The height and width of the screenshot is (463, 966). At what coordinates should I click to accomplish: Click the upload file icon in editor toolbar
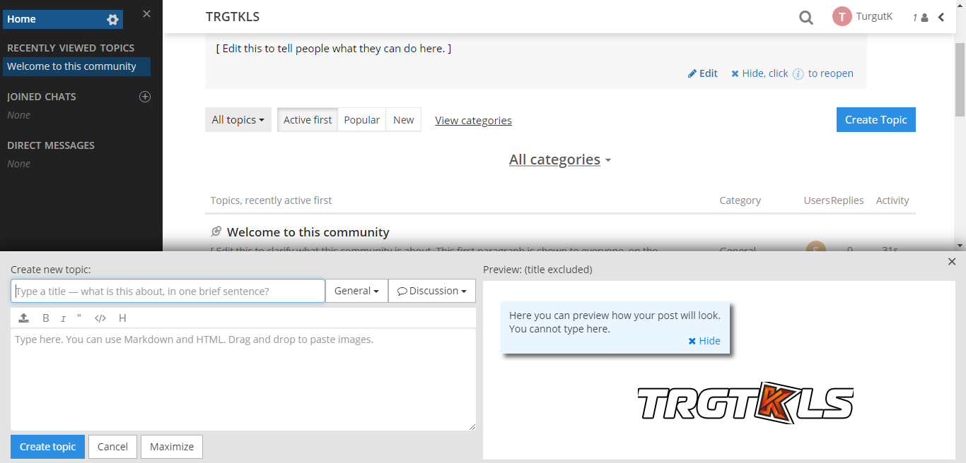click(23, 318)
